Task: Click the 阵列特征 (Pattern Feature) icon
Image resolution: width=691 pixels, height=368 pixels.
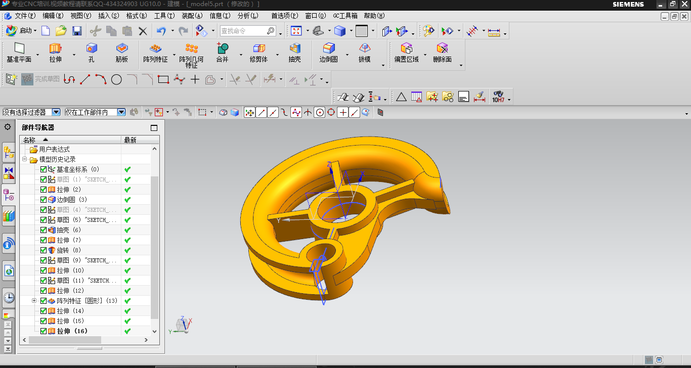Action: coord(155,49)
